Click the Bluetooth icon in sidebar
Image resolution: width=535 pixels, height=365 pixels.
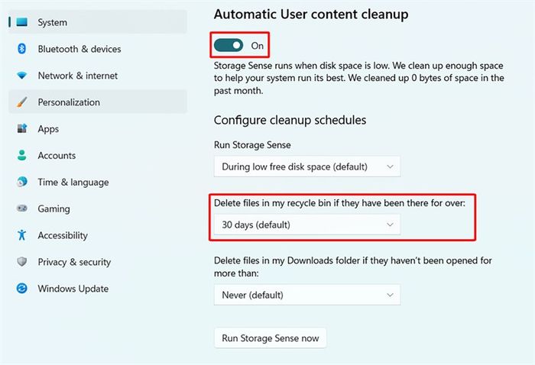pyautogui.click(x=22, y=49)
